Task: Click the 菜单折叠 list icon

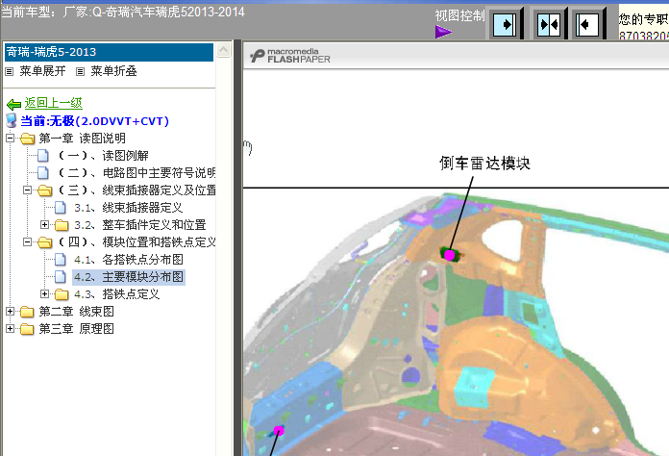Action: point(80,72)
